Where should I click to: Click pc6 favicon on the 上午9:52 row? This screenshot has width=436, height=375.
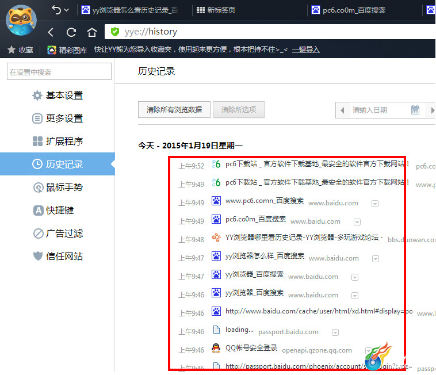click(x=216, y=164)
